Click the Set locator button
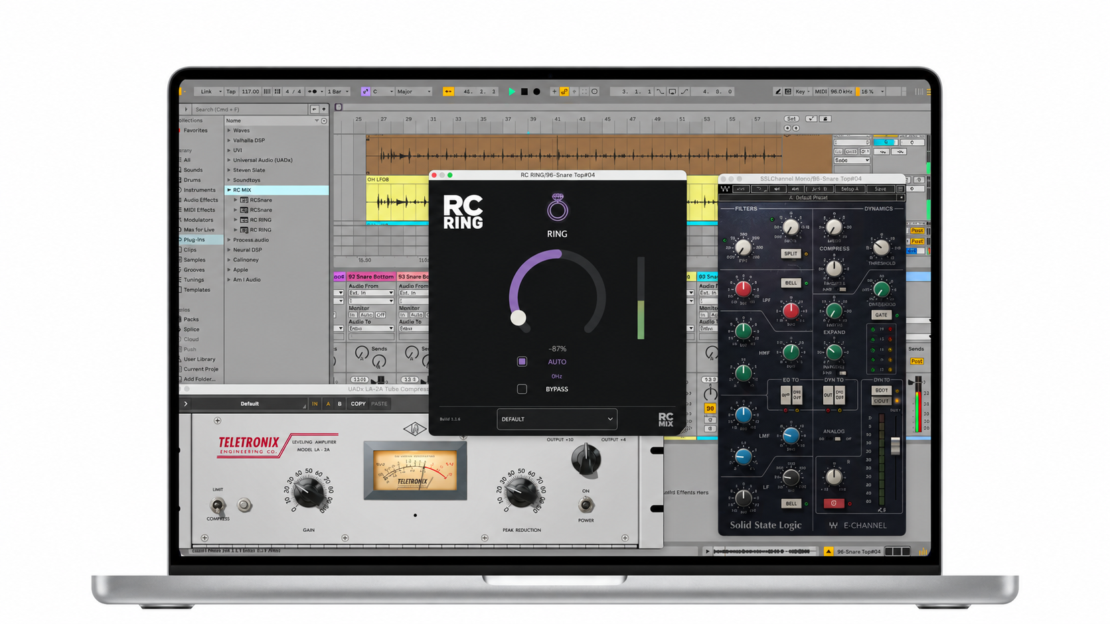The height and width of the screenshot is (624, 1110). [x=791, y=119]
